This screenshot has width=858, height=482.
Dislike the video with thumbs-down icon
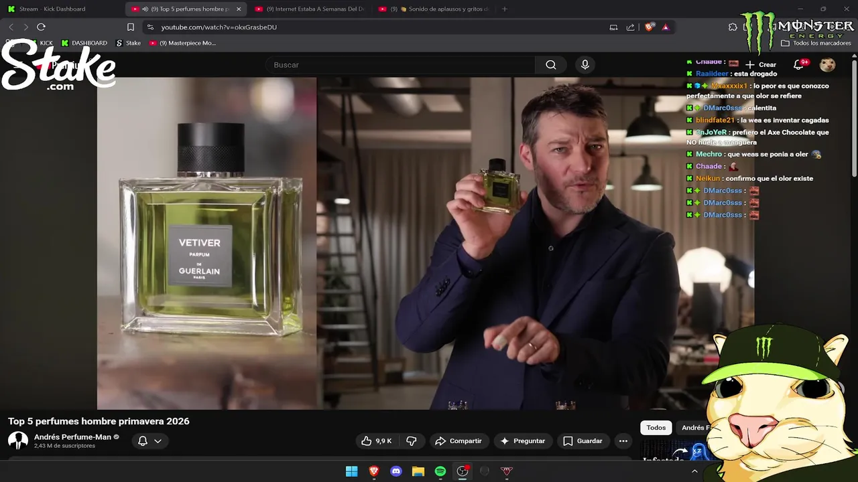tap(412, 441)
